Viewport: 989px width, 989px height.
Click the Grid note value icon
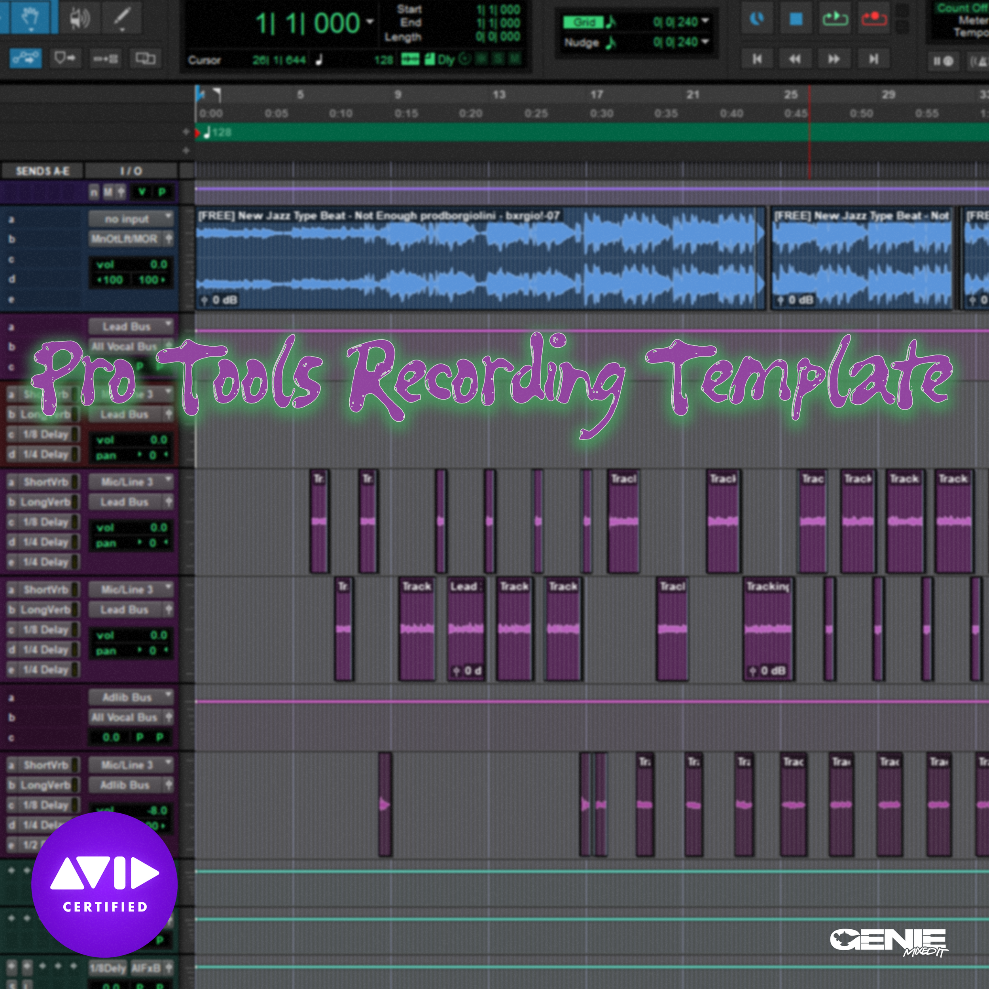point(611,22)
